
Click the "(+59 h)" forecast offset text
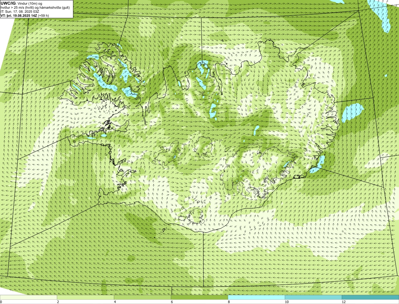point(43,16)
